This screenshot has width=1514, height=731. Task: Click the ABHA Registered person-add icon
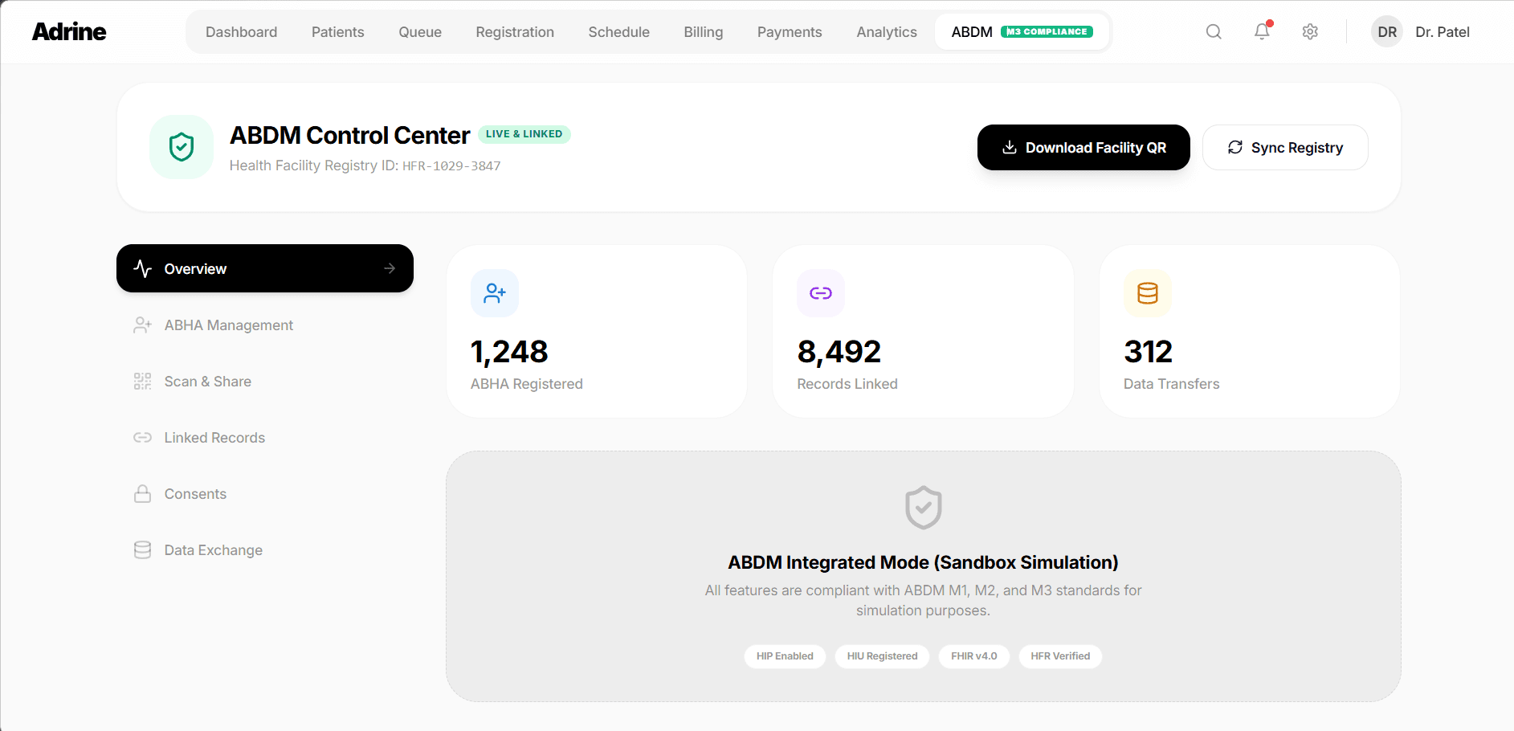click(x=495, y=293)
